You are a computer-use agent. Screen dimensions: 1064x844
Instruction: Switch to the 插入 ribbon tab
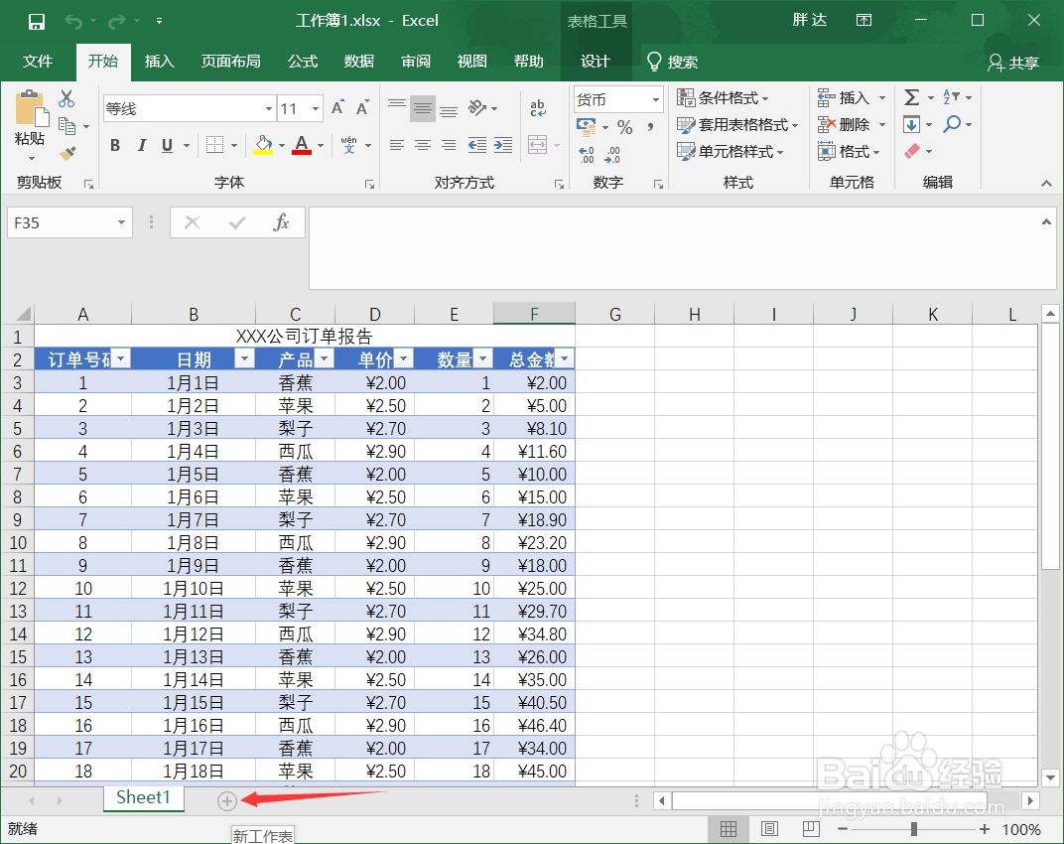pyautogui.click(x=160, y=62)
